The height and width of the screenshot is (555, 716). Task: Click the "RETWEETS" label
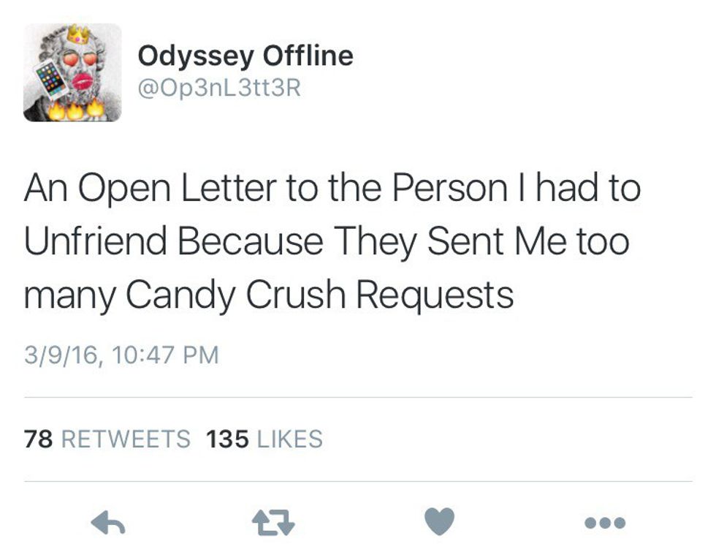point(126,439)
